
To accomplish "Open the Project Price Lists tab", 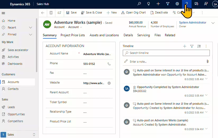I will pos(73,35).
